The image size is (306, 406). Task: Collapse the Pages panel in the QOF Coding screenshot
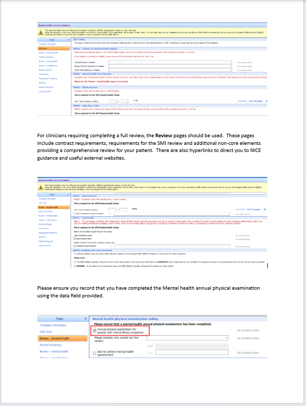pos(69,40)
